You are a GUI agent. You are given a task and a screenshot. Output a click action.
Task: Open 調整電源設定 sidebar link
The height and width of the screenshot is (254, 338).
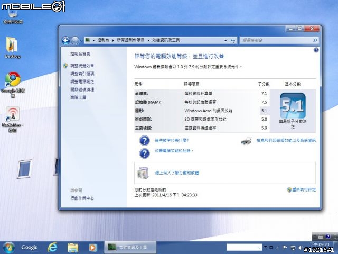tap(82, 81)
